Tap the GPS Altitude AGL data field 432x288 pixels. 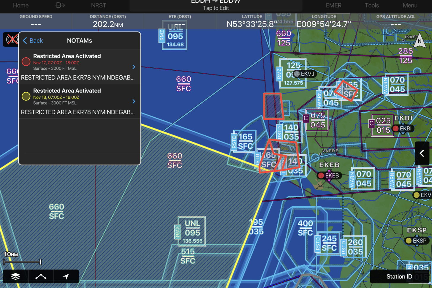pyautogui.click(x=396, y=21)
